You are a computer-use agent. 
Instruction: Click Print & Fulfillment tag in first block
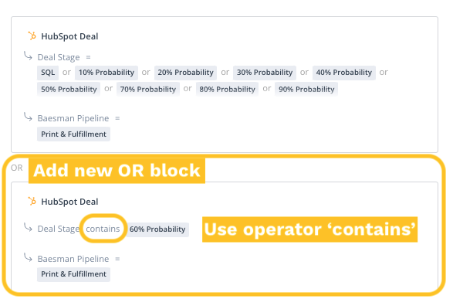tap(73, 134)
